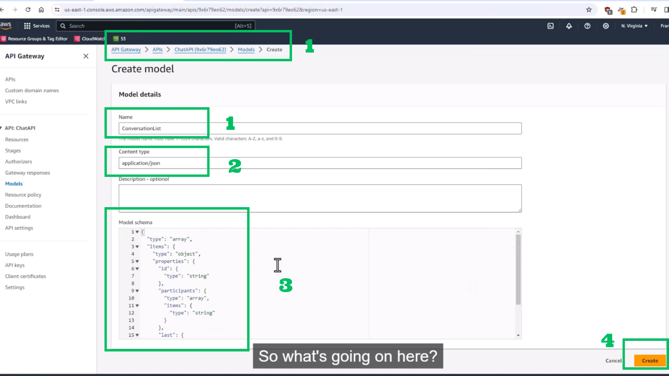Collapse the "API: ChatAPI" sidebar section
The height and width of the screenshot is (376, 669).
click(x=1, y=128)
